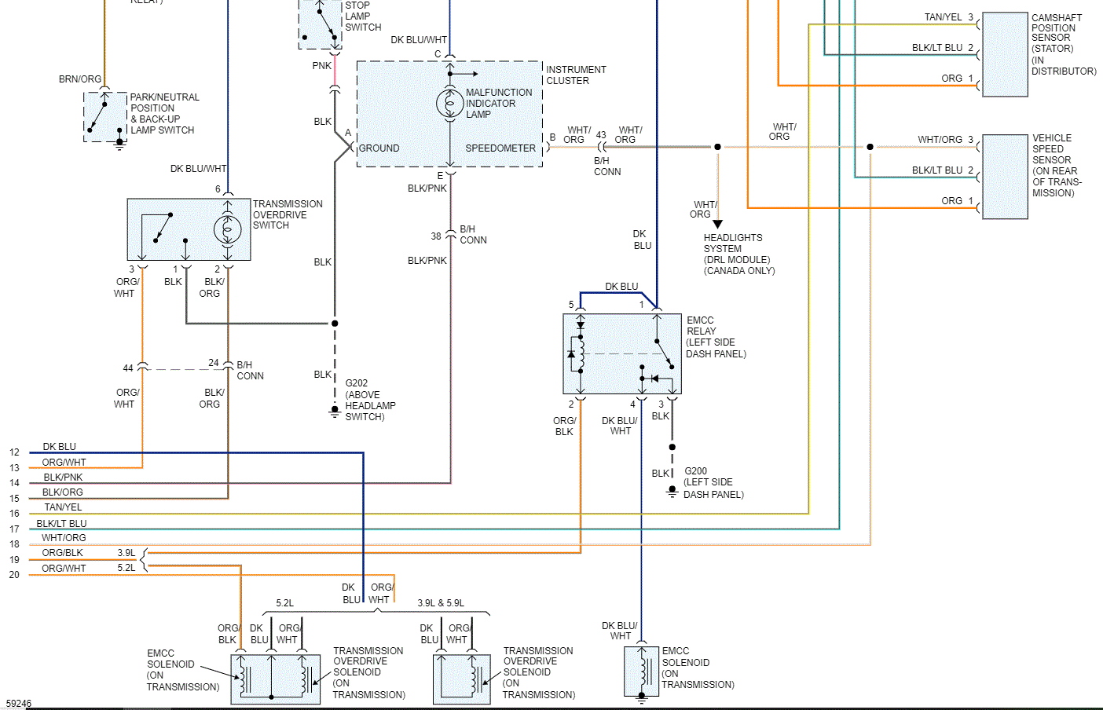Select the BLK/PNK label on wire line 14
The width and height of the screenshot is (1103, 710).
coord(63,478)
